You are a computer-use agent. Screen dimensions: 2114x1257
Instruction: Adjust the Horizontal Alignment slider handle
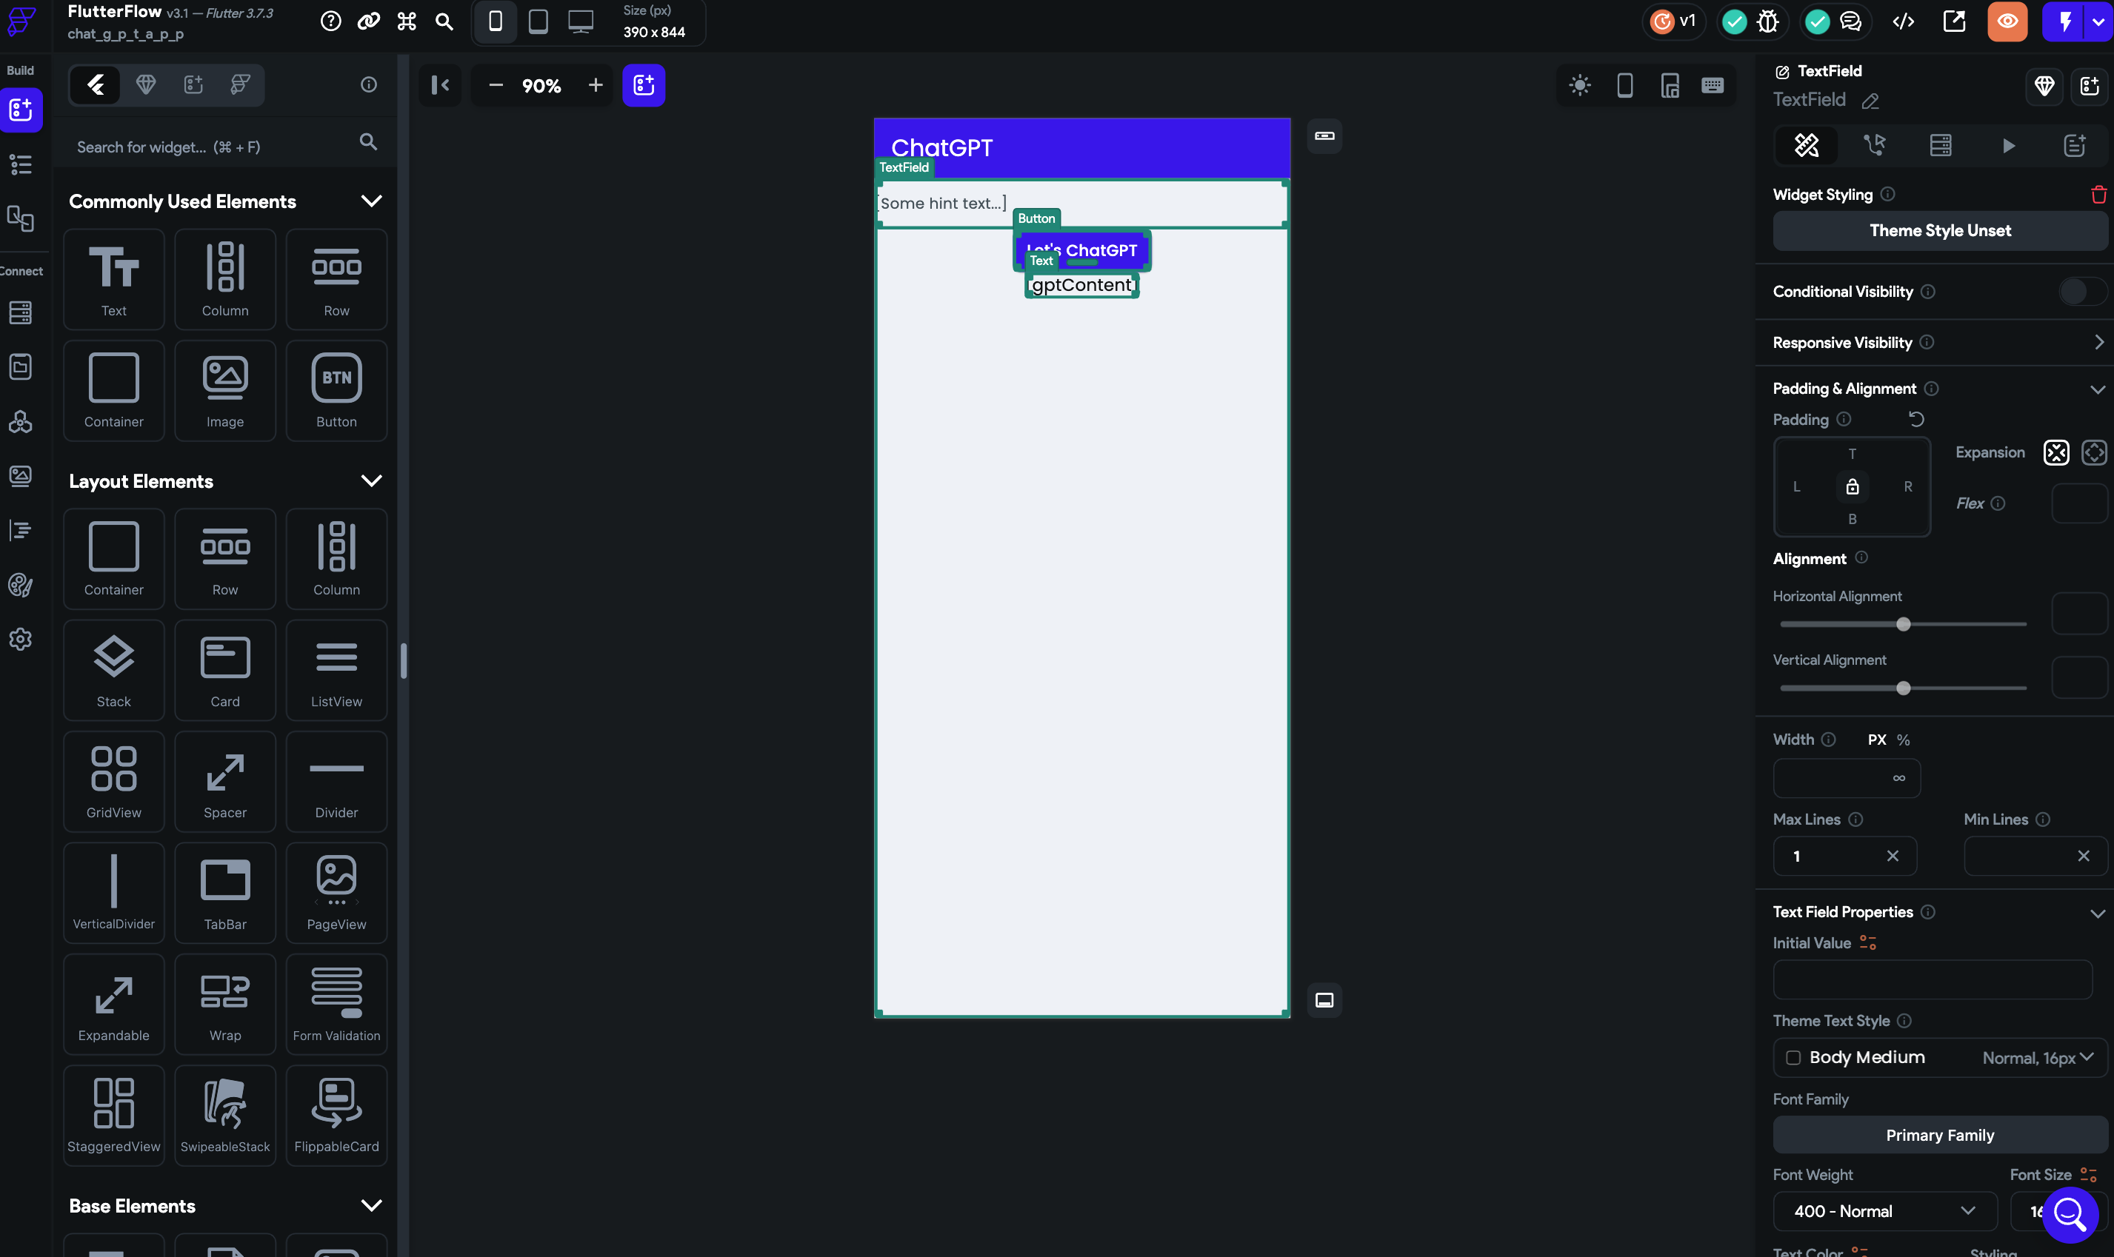click(x=1903, y=624)
